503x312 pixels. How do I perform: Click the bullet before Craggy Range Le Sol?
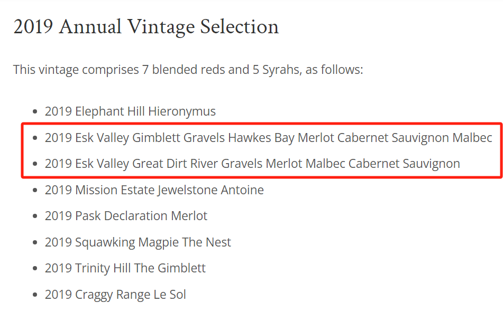(35, 295)
